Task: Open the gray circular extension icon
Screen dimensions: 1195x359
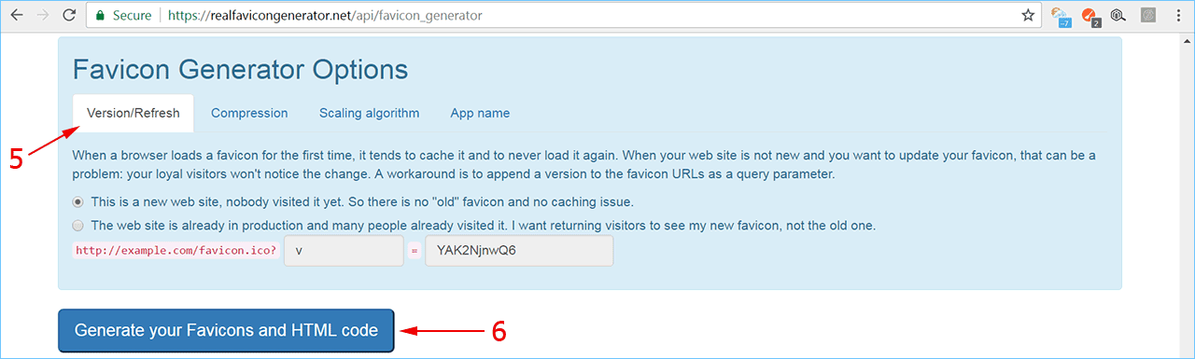Action: point(1149,16)
